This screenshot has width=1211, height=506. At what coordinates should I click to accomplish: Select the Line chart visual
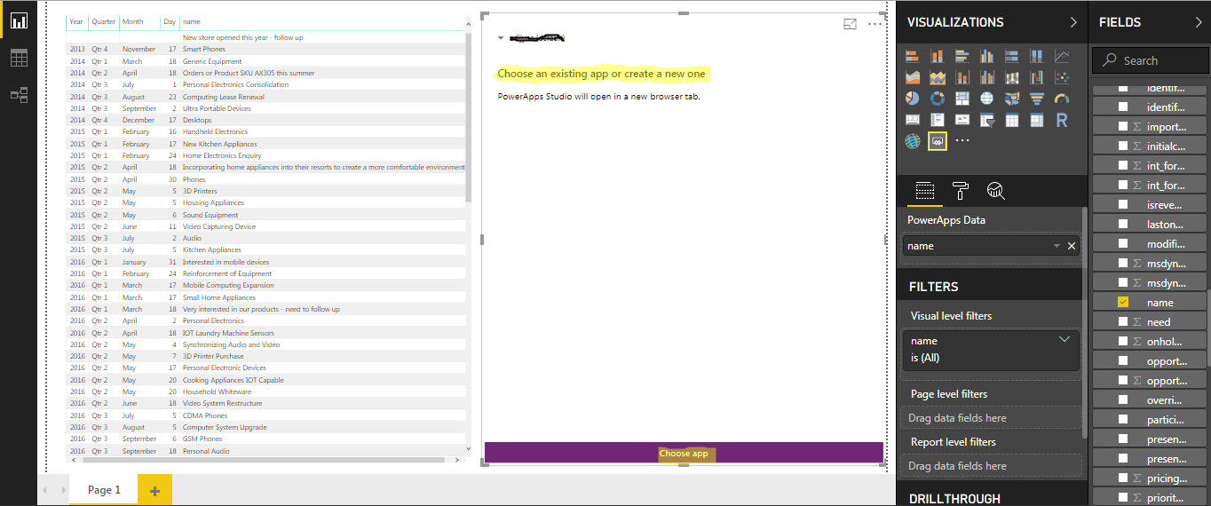coord(1062,56)
